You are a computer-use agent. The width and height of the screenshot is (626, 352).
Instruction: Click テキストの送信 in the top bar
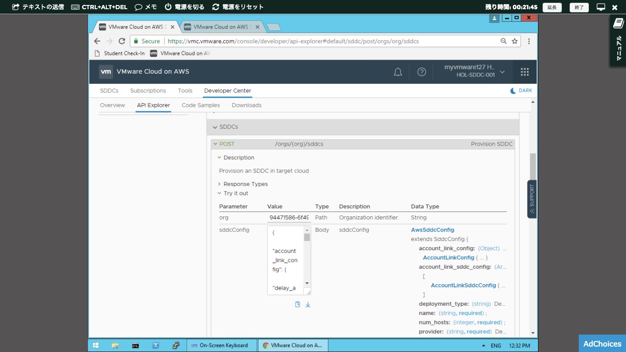click(38, 7)
